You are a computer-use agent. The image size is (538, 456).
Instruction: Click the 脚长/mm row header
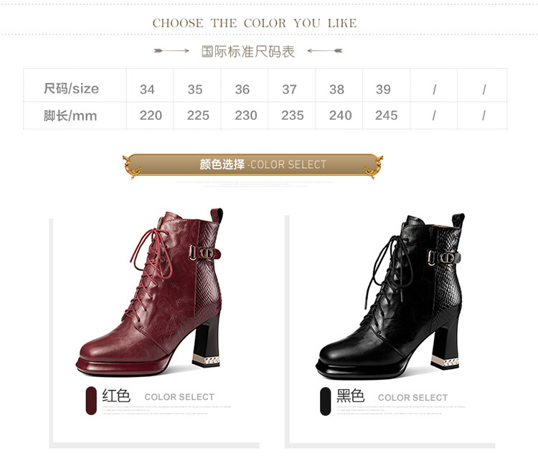[x=70, y=116]
